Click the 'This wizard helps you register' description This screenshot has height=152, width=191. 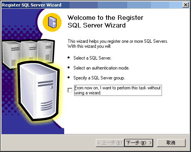(118, 44)
